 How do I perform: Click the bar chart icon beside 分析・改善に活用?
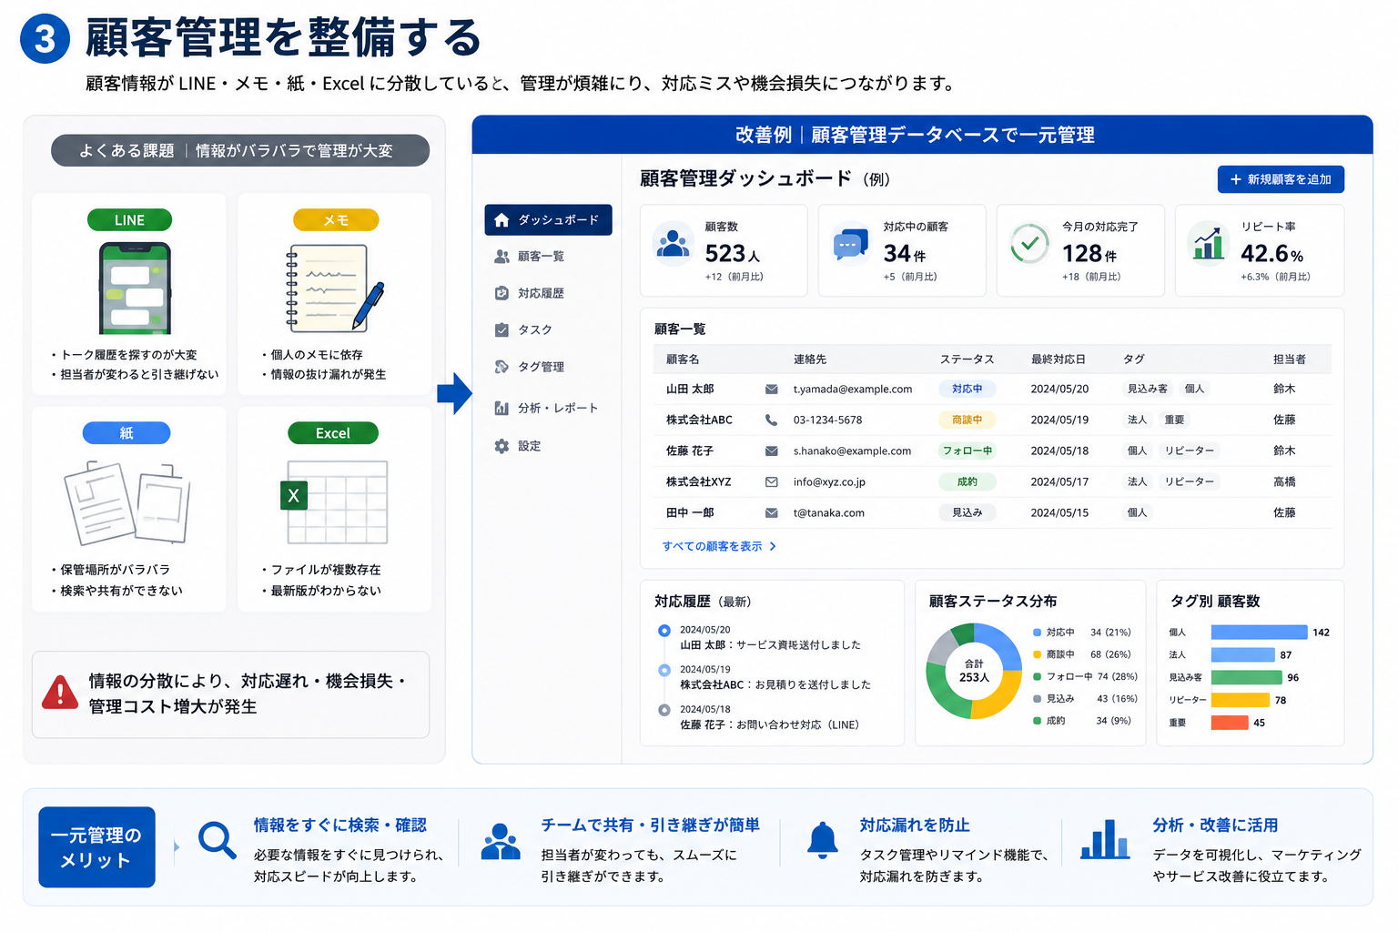(x=1105, y=839)
